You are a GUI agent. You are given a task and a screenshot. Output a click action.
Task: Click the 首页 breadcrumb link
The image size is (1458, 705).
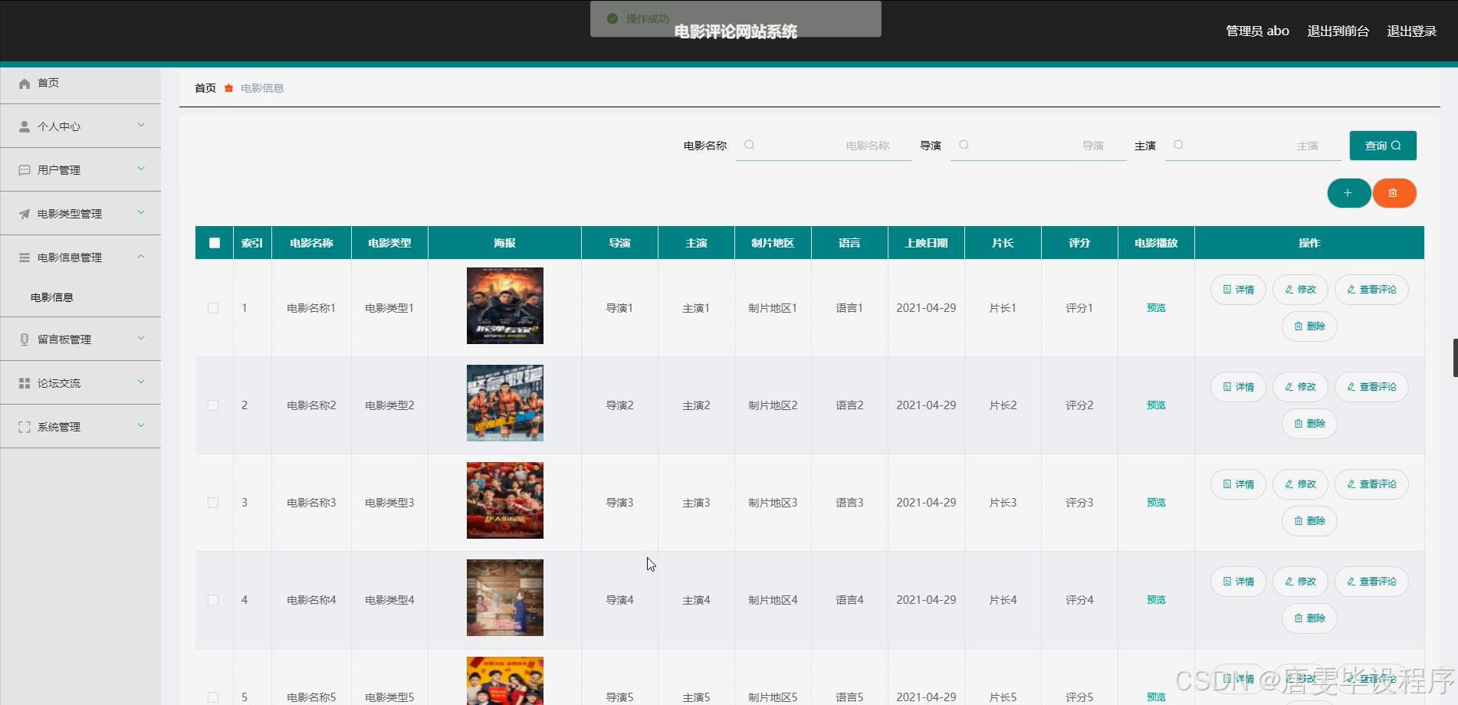pyautogui.click(x=205, y=88)
